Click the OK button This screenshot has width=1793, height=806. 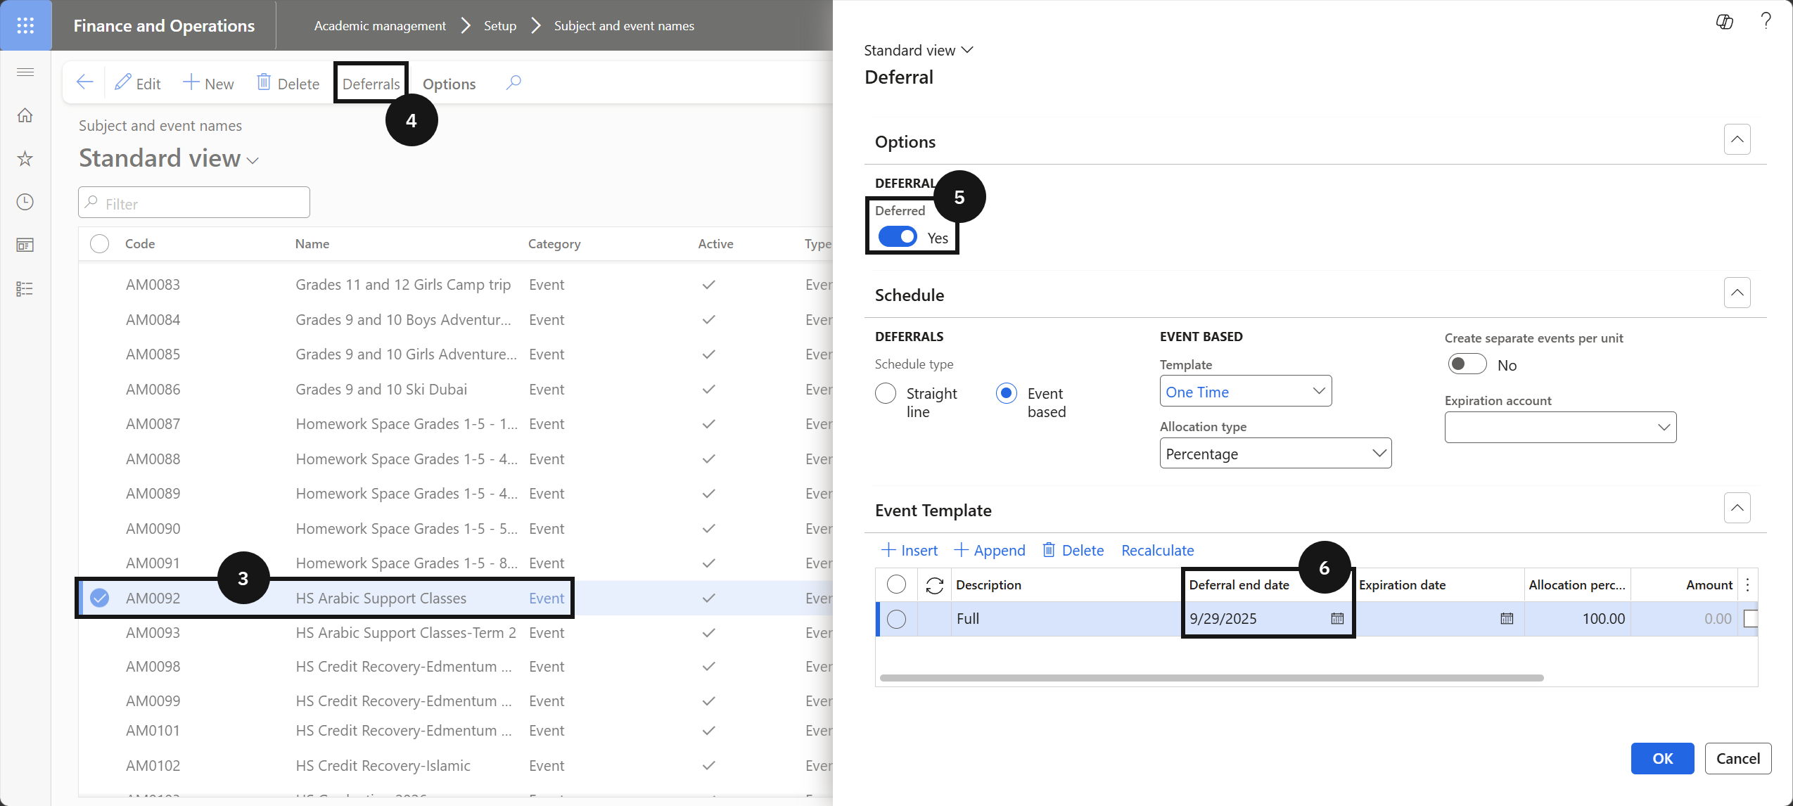pos(1662,758)
